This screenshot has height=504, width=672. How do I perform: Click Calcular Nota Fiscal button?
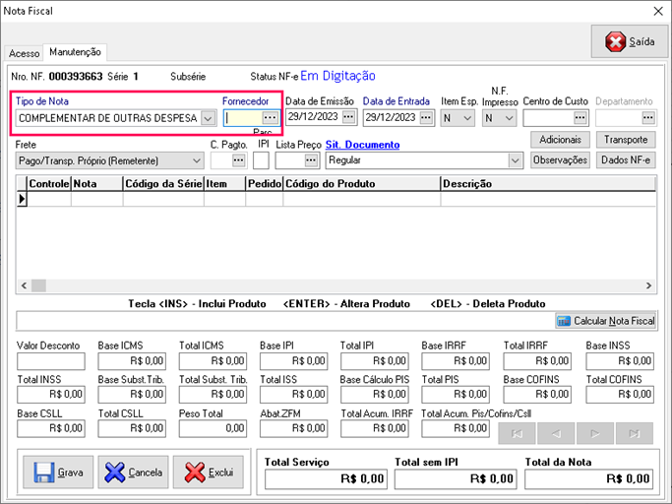pyautogui.click(x=605, y=321)
